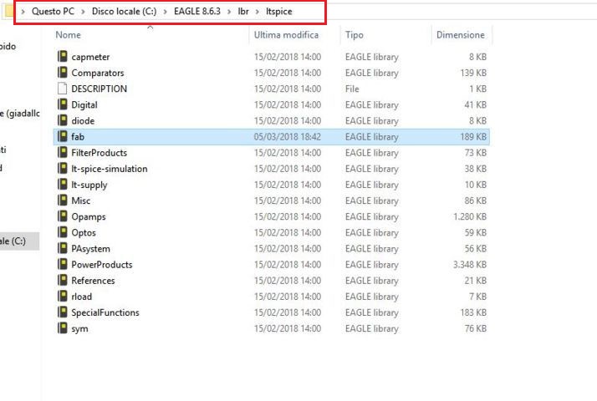This screenshot has height=401, width=597.
Task: Select the FilterProducts file name
Action: [x=99, y=153]
